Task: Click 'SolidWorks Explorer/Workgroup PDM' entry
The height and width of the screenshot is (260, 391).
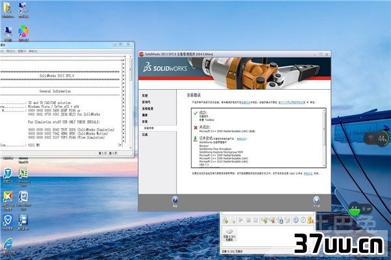Action: pos(221,152)
